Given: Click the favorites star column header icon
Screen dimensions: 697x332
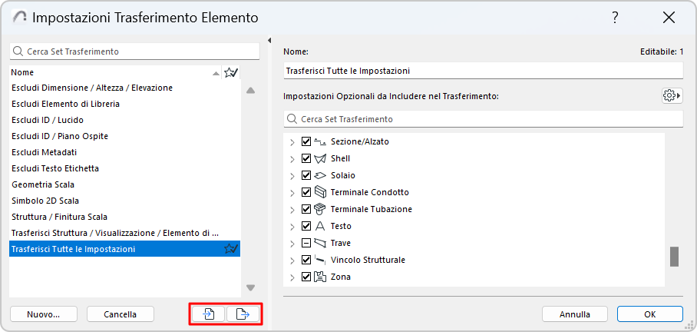Looking at the screenshot, I should 230,72.
